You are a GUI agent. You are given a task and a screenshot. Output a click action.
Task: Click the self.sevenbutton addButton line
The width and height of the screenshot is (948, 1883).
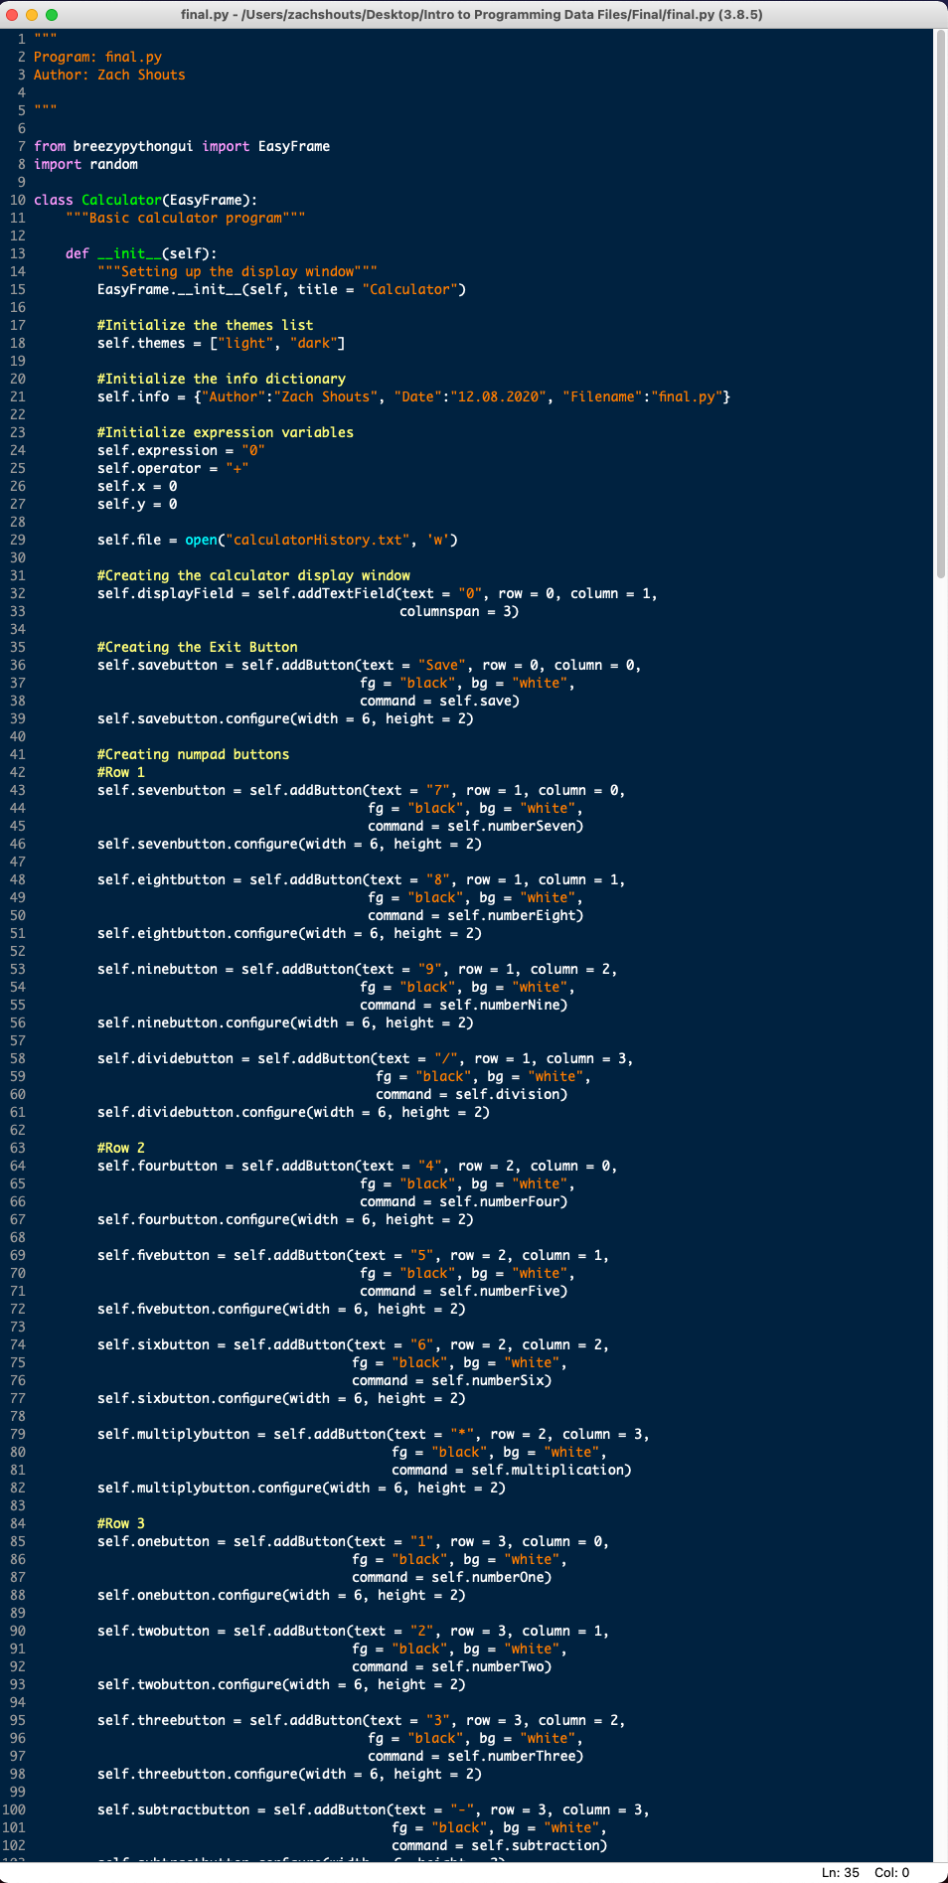click(x=362, y=790)
